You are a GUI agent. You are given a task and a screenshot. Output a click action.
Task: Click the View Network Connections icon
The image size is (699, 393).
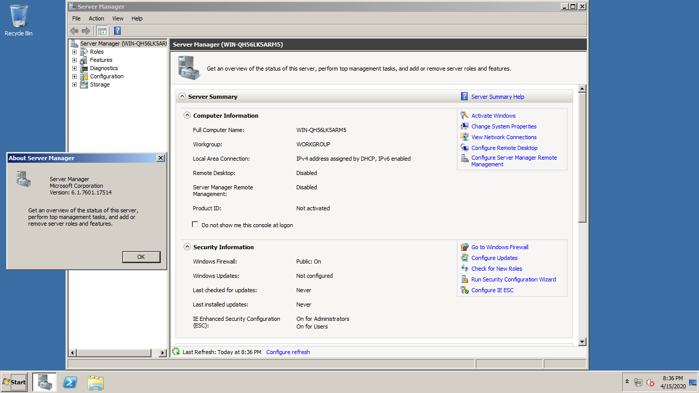[x=465, y=137]
